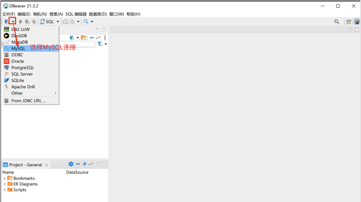The width and height of the screenshot is (361, 202).
Task: Select PostgreSQL from the connection list
Action: pyautogui.click(x=31, y=68)
